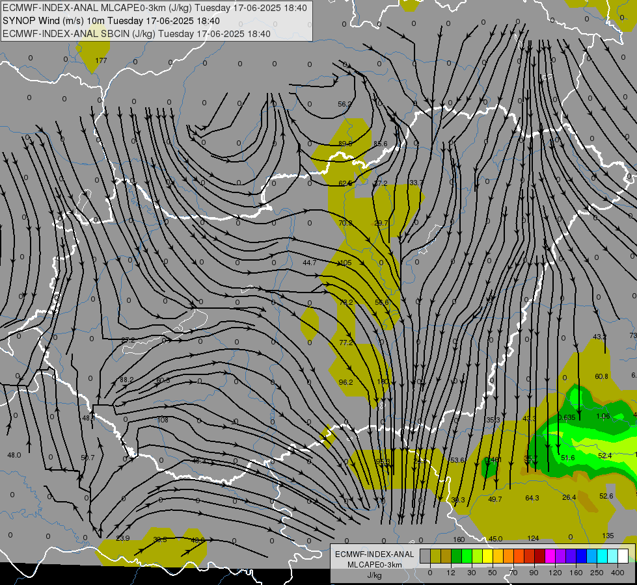Click the map value 56.2
637x585 pixels.
pos(345,104)
